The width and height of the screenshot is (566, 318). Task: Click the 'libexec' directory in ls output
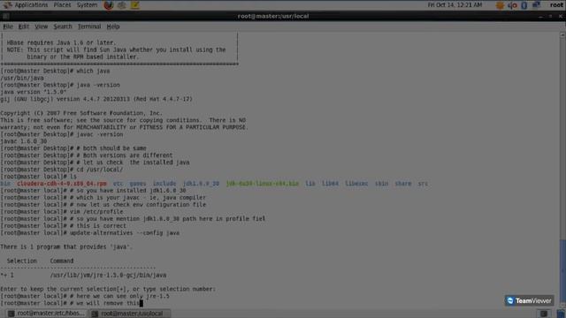click(356, 184)
